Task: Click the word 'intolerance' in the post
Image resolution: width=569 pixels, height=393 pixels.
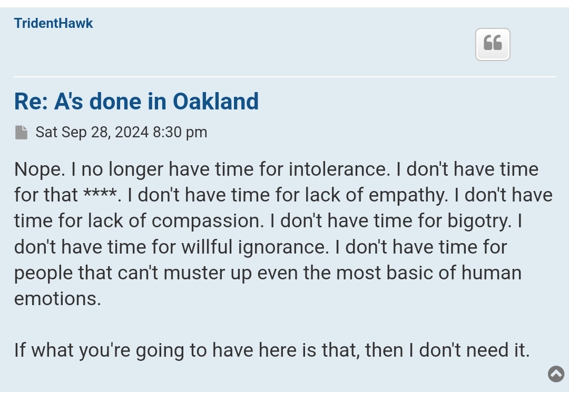Action: tap(337, 169)
